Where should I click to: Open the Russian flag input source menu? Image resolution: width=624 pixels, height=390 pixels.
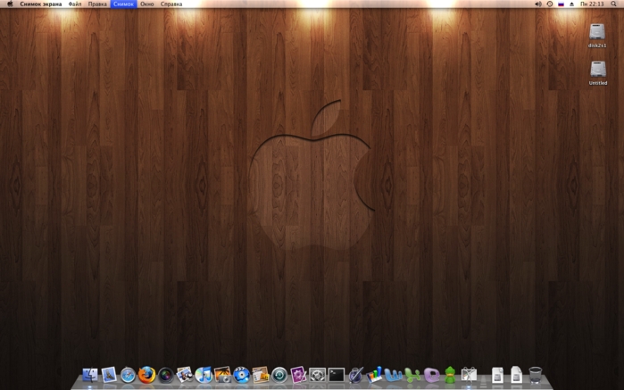click(x=561, y=4)
